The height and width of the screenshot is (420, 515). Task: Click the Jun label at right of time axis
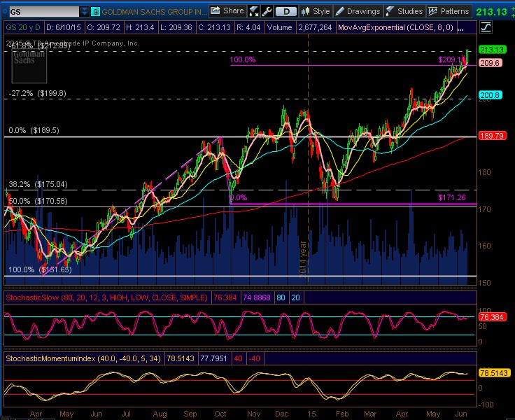(461, 414)
